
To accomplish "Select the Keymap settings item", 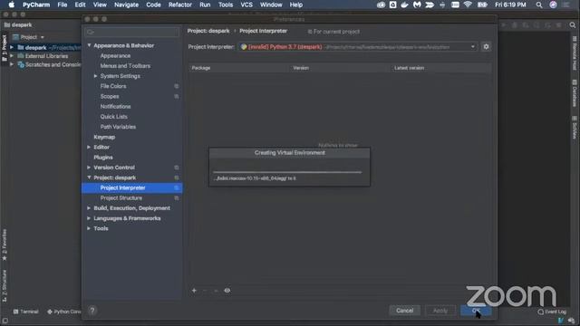I will point(104,137).
